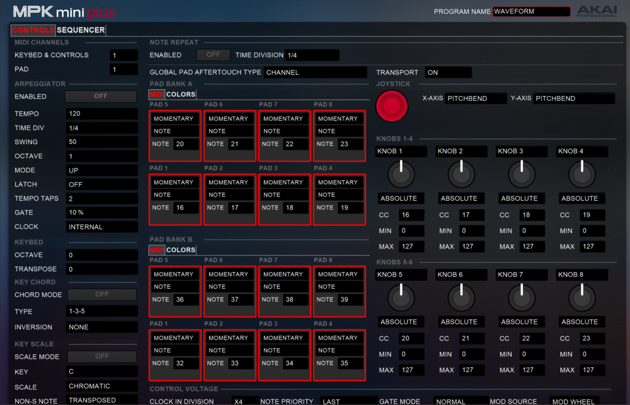Click the AKAI Professional logo
The height and width of the screenshot is (405, 630).
click(x=597, y=11)
